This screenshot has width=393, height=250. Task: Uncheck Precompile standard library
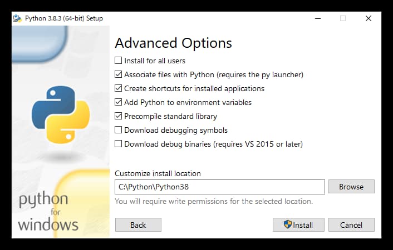point(119,116)
